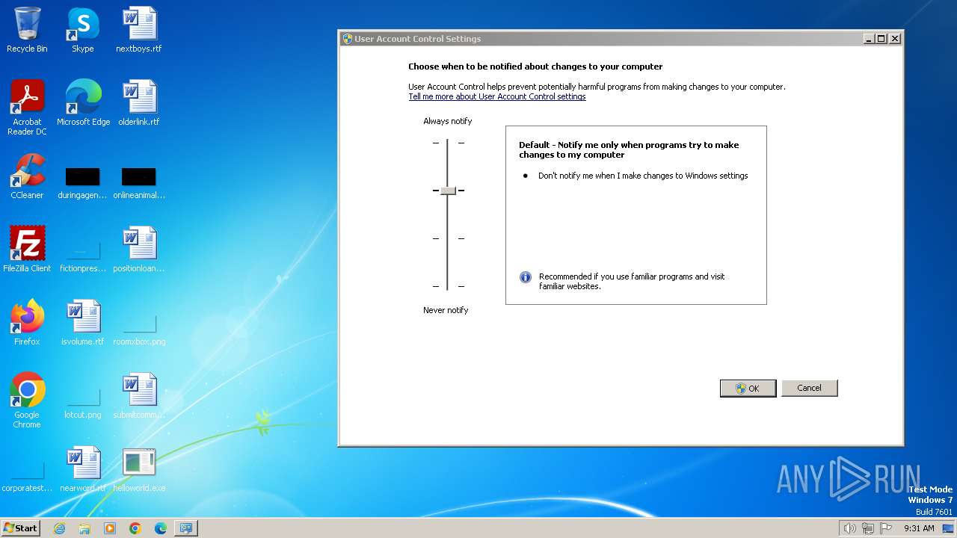Set slider to the Always notify tick
Viewport: 957px width, 538px height.
[x=448, y=143]
